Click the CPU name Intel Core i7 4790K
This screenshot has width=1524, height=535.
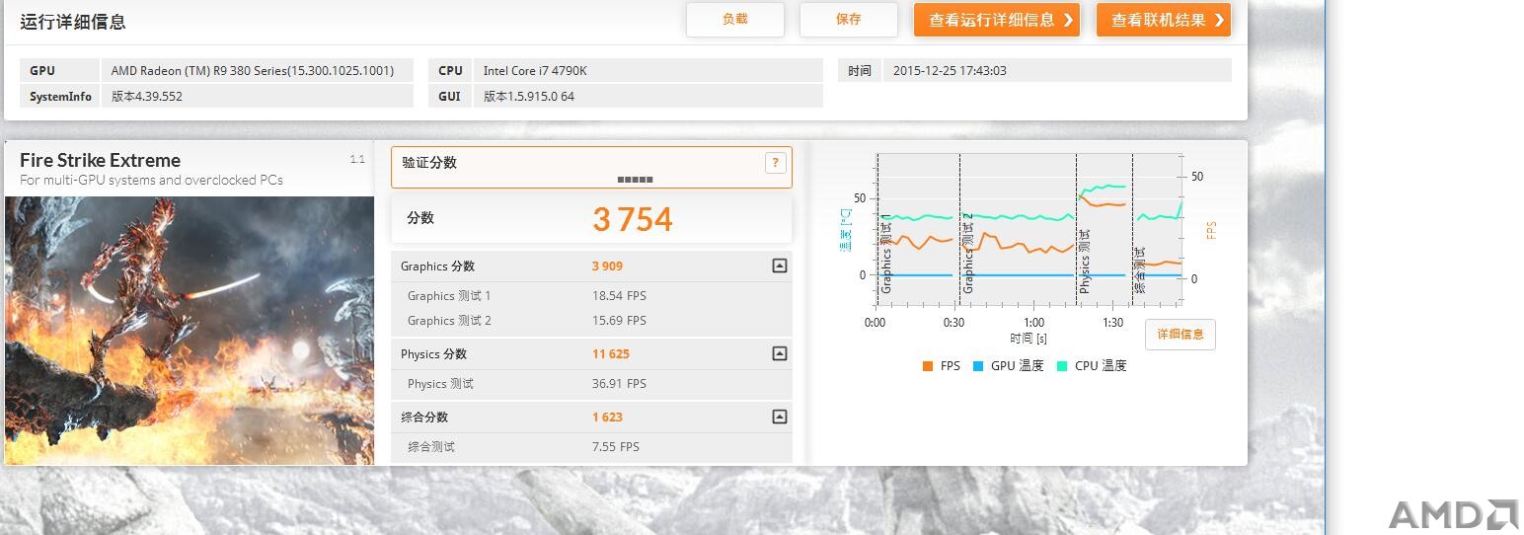click(536, 71)
